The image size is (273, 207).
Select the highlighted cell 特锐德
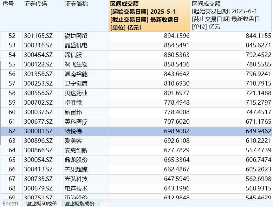pos(86,131)
